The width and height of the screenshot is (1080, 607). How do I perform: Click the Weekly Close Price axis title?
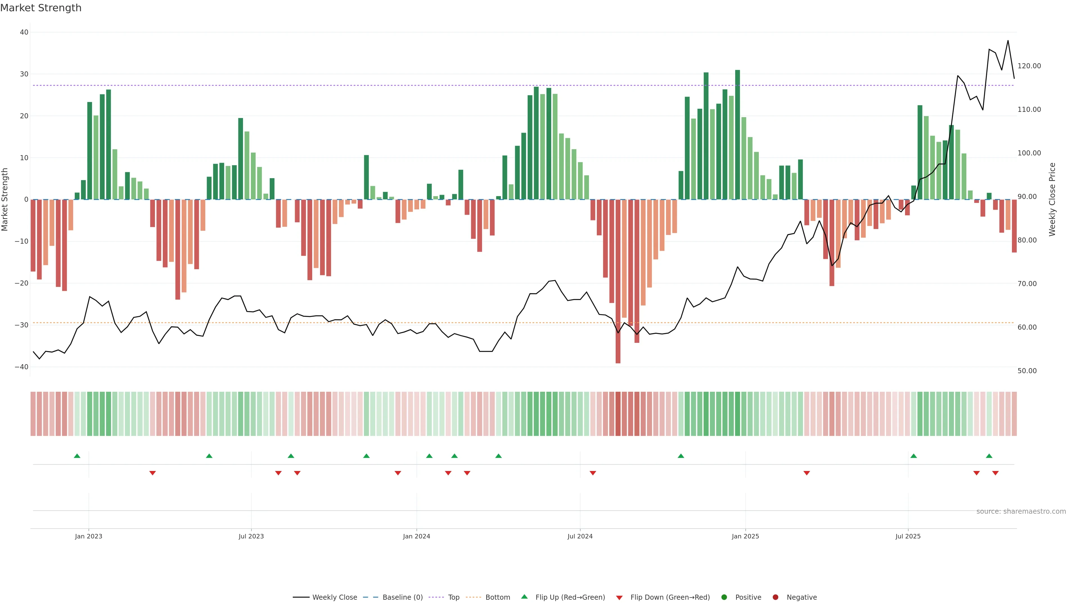(1052, 200)
